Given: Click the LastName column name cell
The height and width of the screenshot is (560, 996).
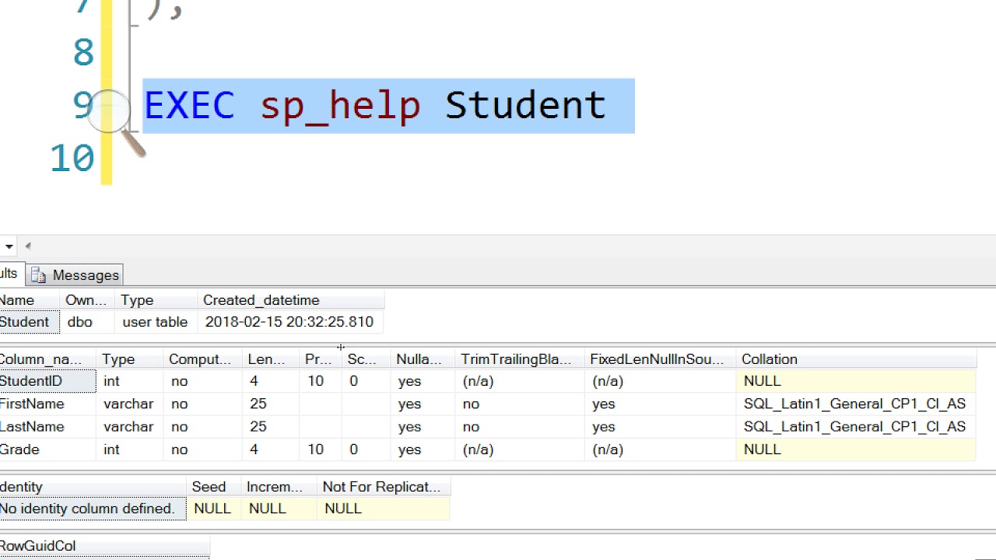Looking at the screenshot, I should (47, 426).
